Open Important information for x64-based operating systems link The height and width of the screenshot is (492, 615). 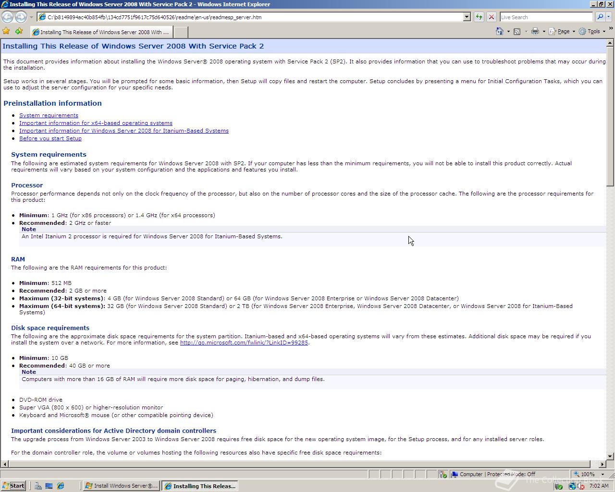[96, 123]
